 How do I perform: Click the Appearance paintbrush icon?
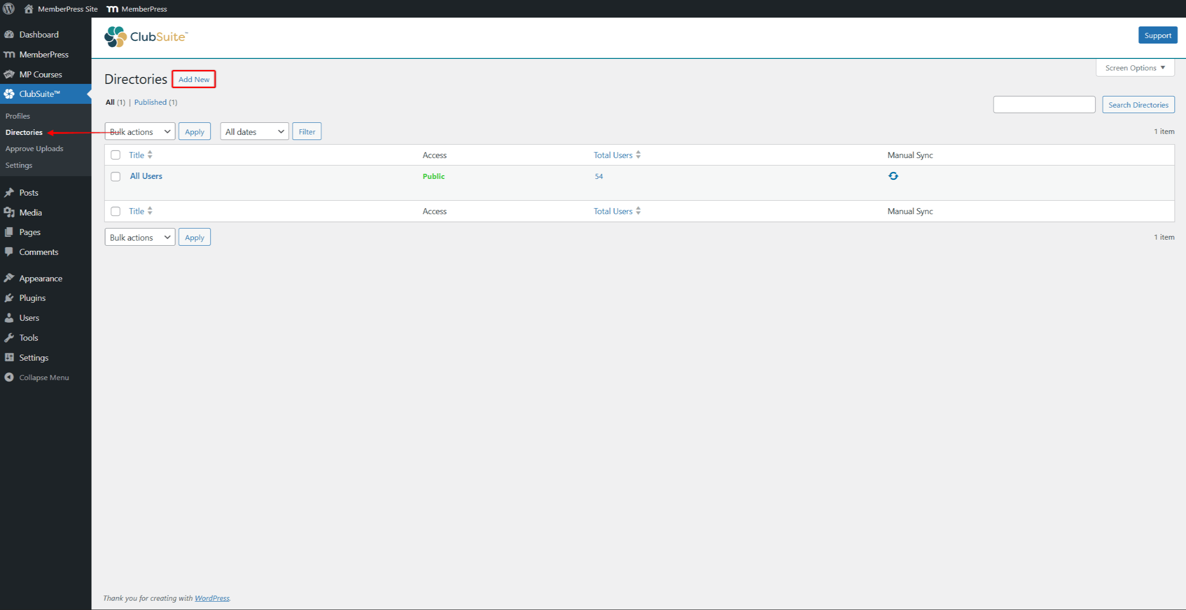(x=10, y=277)
